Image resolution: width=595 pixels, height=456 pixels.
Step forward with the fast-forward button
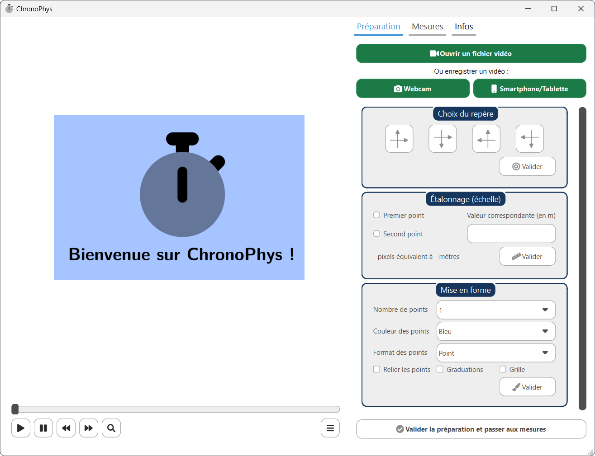click(89, 428)
